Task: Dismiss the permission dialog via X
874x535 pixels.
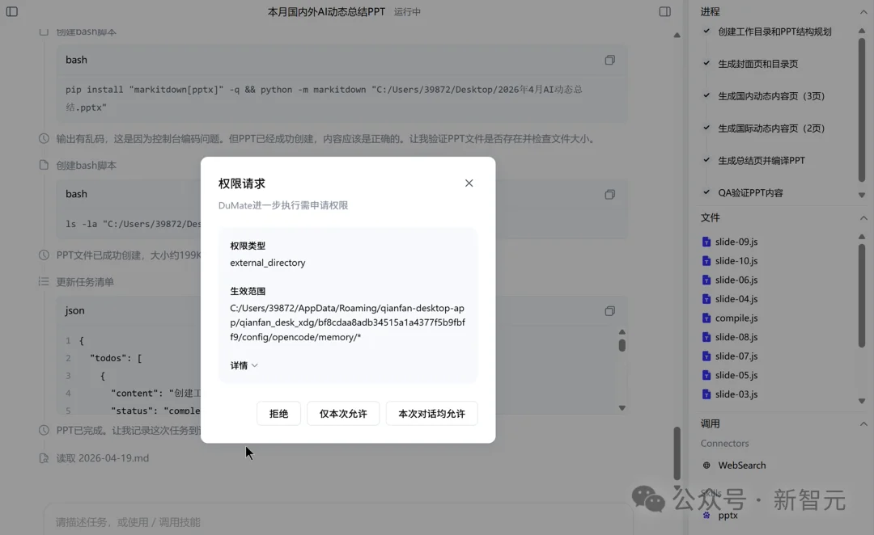Action: coord(469,183)
